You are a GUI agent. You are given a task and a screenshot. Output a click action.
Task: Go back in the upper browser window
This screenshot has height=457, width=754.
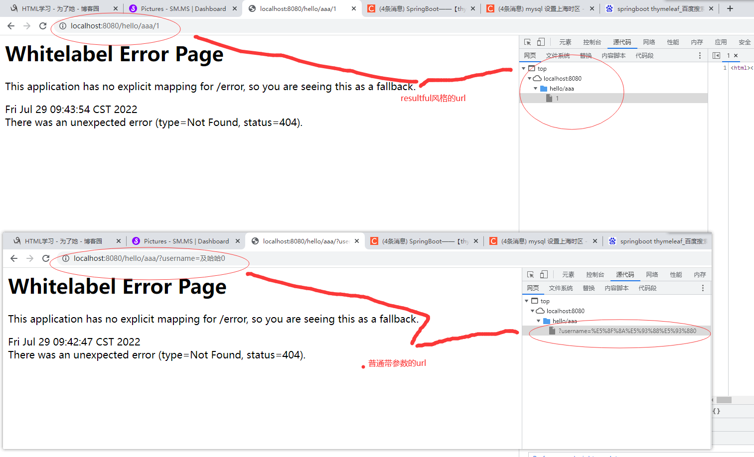point(11,26)
